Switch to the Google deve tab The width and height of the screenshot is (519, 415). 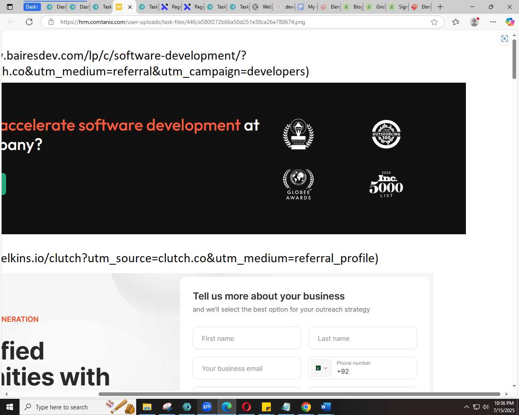[x=284, y=7]
